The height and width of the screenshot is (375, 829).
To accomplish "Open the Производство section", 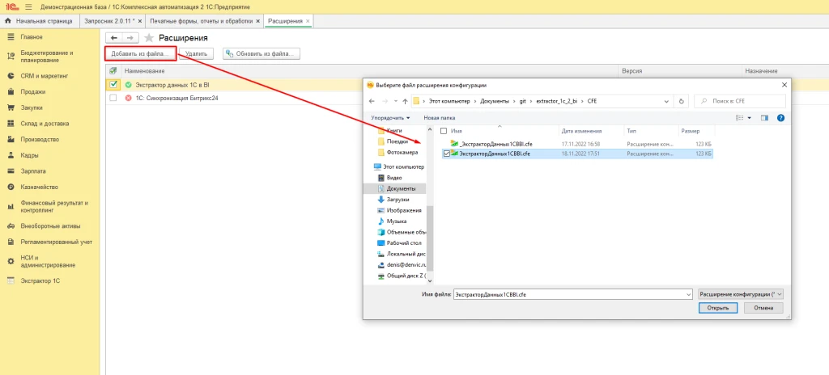I will pos(39,140).
